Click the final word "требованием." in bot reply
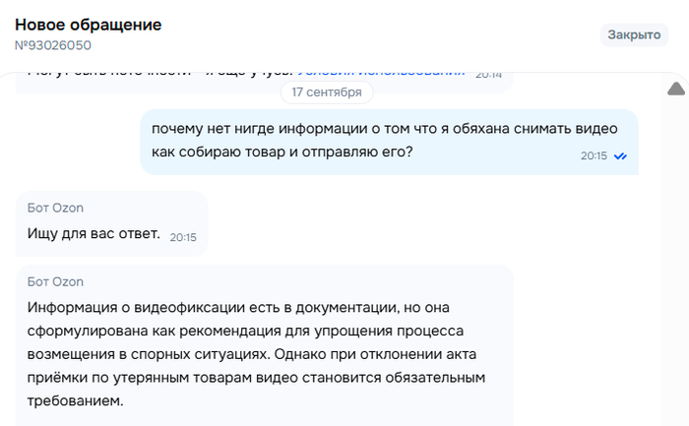The width and height of the screenshot is (689, 426). point(75,400)
